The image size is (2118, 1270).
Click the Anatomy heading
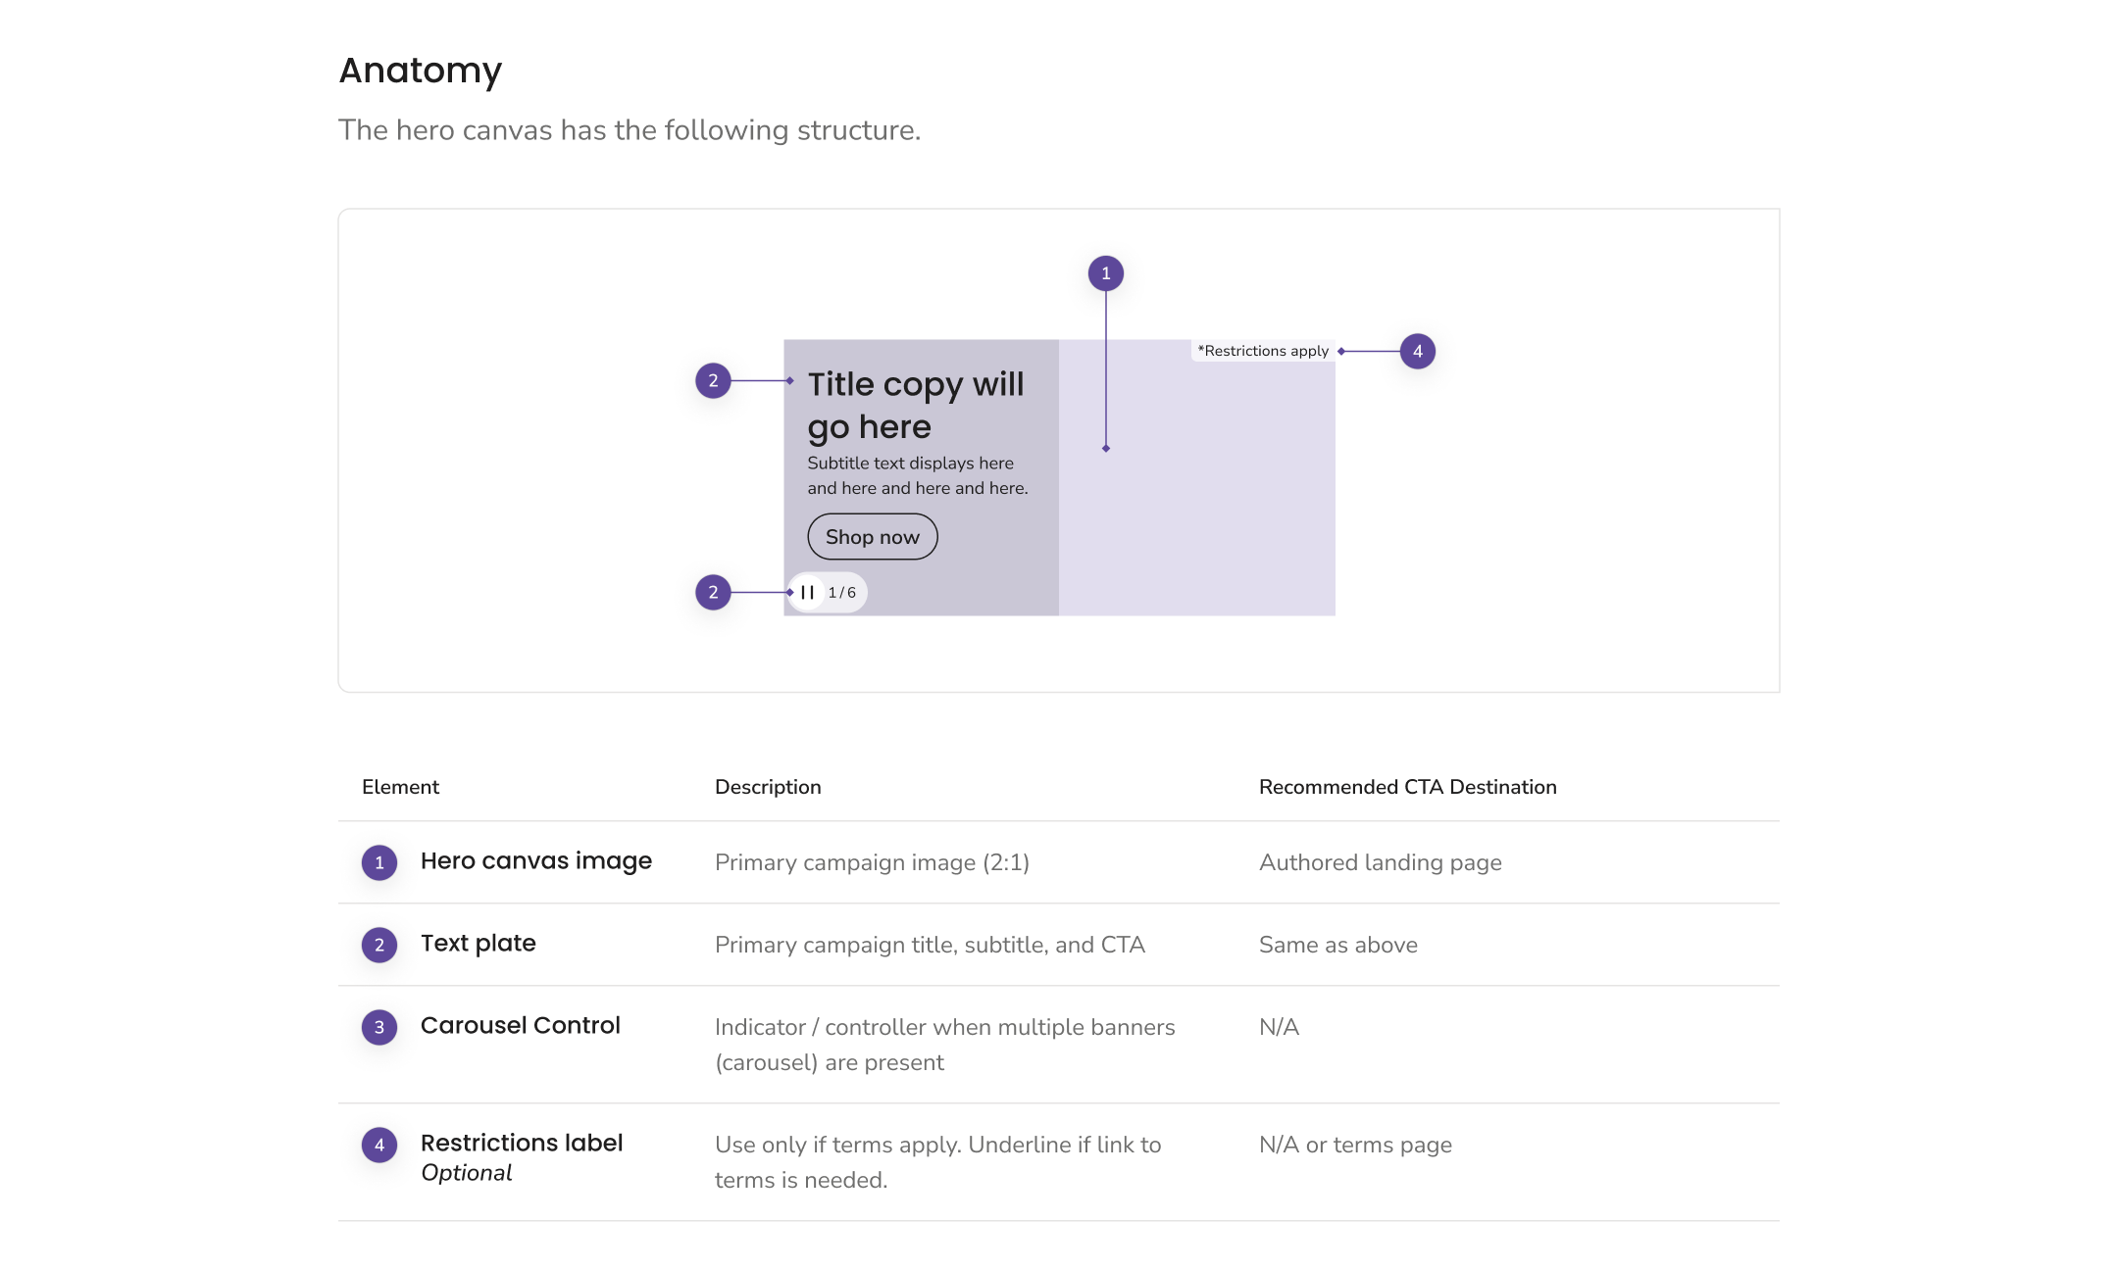pyautogui.click(x=420, y=71)
